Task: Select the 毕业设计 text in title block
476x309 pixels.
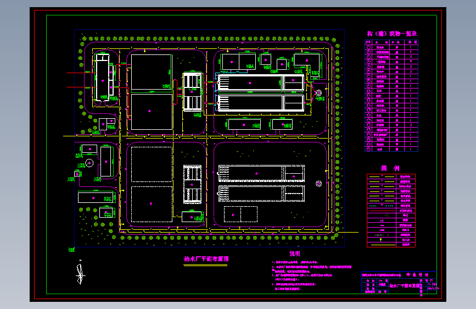Action: [417, 274]
